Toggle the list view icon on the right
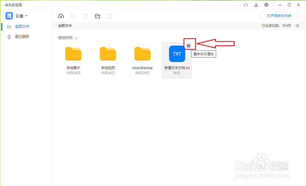The image size is (306, 186). (297, 26)
